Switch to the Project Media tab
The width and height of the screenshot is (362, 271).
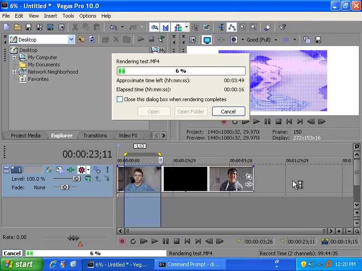coord(25,135)
